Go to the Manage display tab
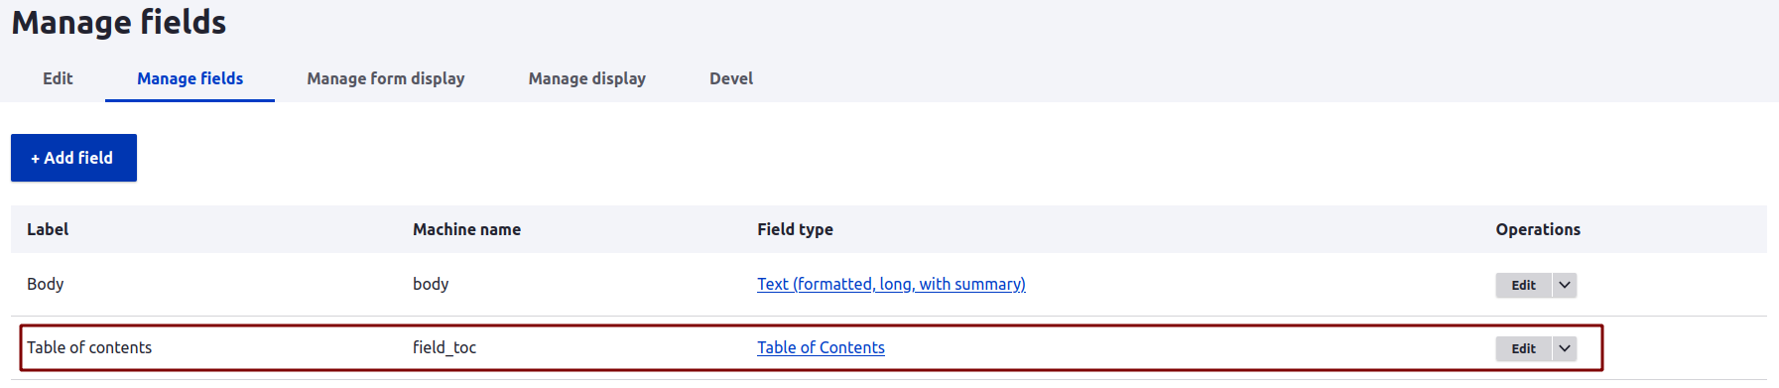The height and width of the screenshot is (388, 1779). coord(586,78)
